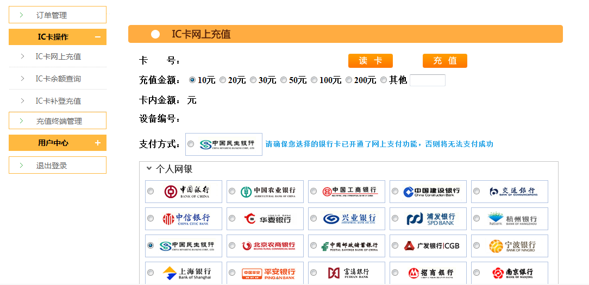The width and height of the screenshot is (589, 285).
Task: Choose the China Merchants Bank logo
Action: pyautogui.click(x=431, y=273)
